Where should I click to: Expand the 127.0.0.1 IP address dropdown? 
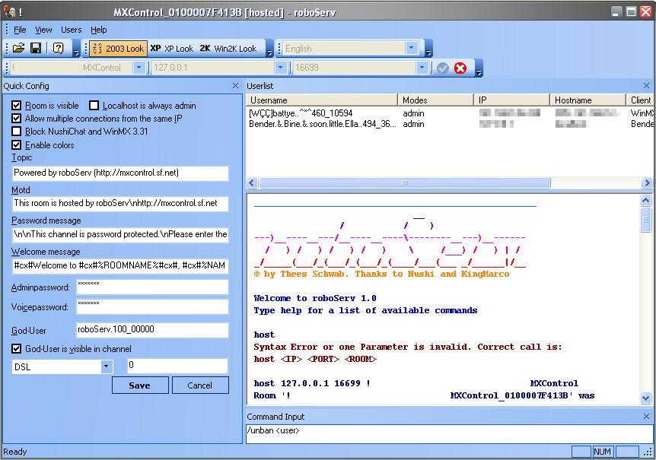tap(280, 67)
